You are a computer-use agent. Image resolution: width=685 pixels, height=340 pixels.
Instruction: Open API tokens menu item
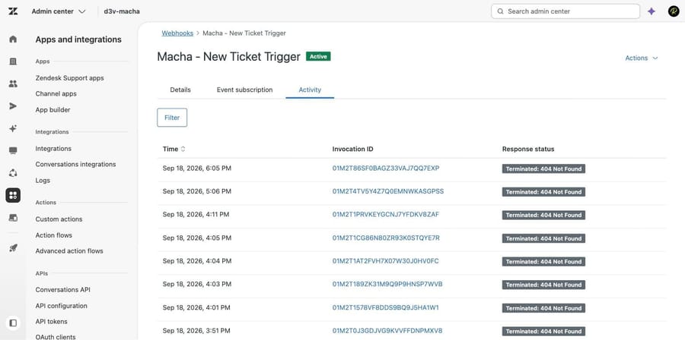pos(52,321)
